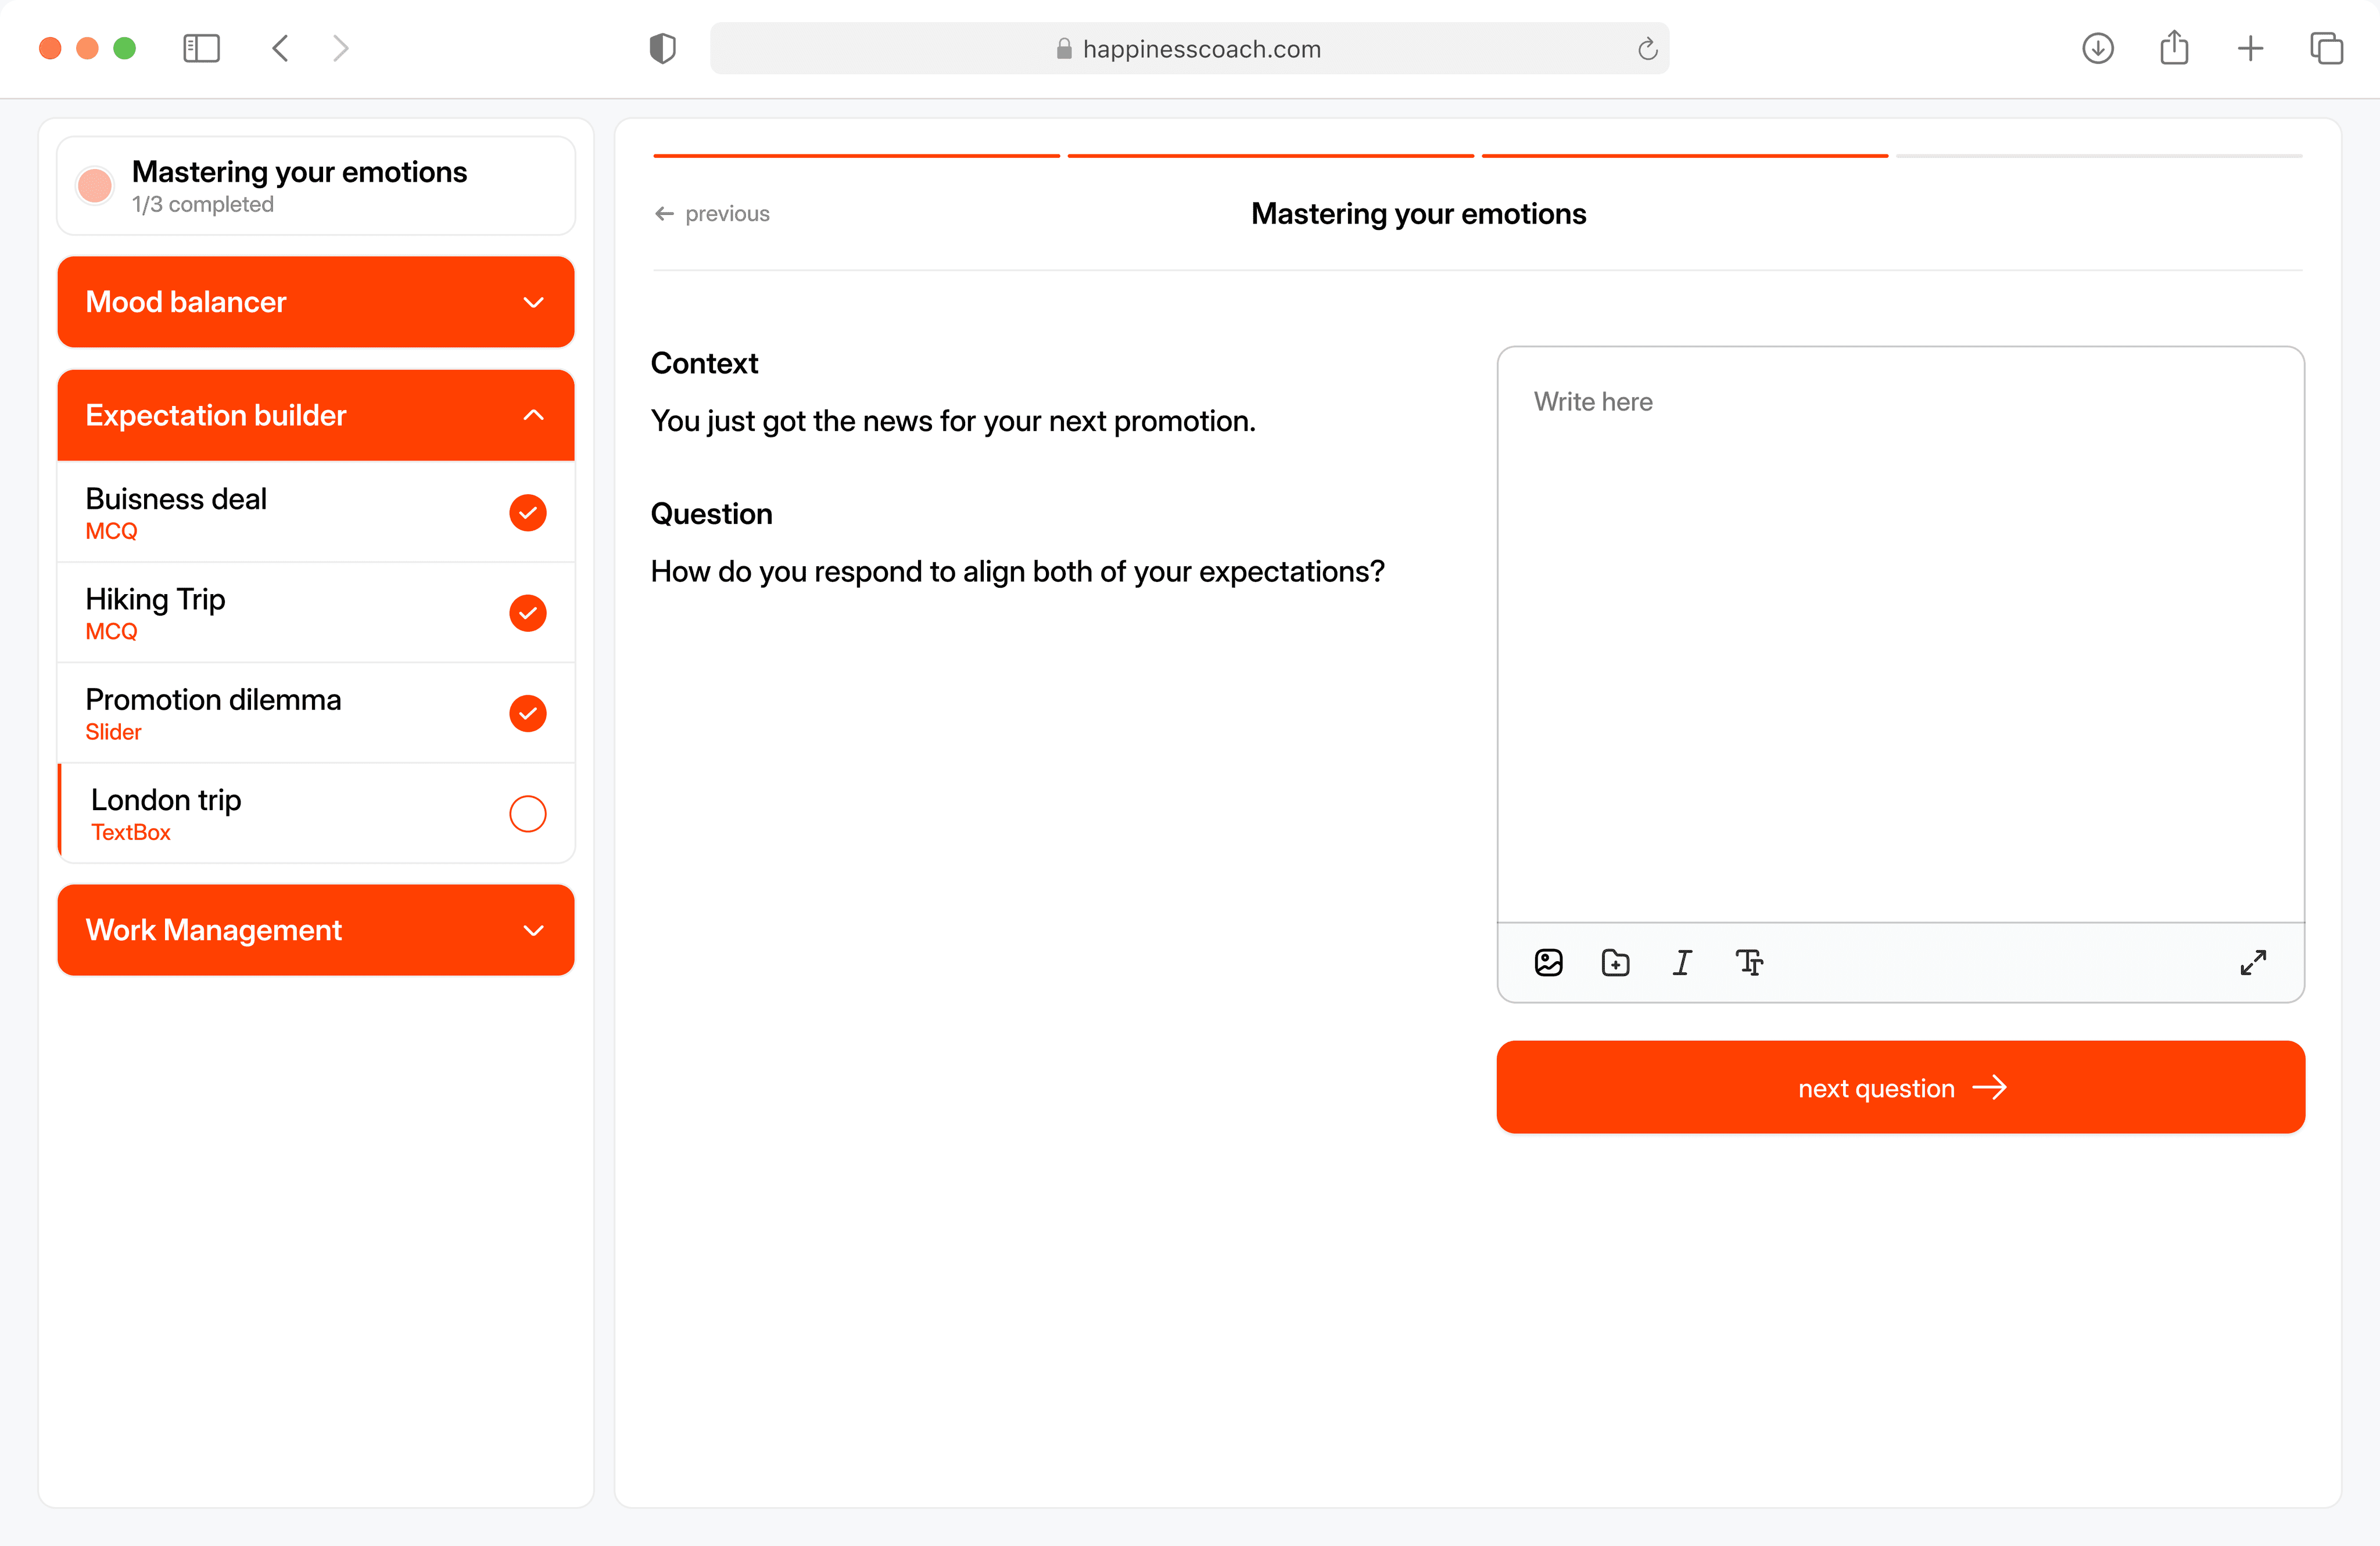Uncheck the Buisness deal checkmark

[527, 513]
